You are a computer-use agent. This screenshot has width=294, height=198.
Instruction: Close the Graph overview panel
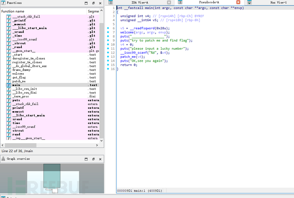pos(101,158)
